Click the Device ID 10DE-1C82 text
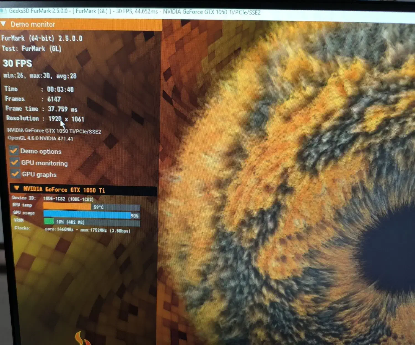This screenshot has height=345, width=415. point(68,199)
